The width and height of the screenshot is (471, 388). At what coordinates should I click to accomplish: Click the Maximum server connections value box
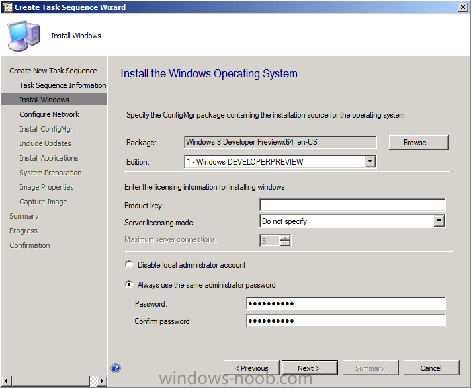point(270,241)
